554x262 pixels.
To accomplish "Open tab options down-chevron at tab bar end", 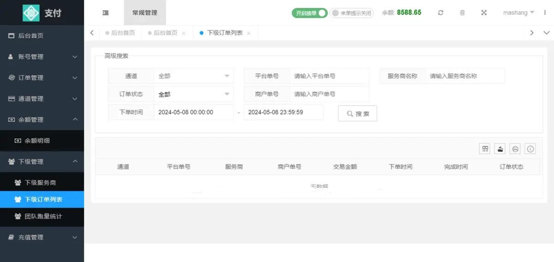I will point(547,33).
